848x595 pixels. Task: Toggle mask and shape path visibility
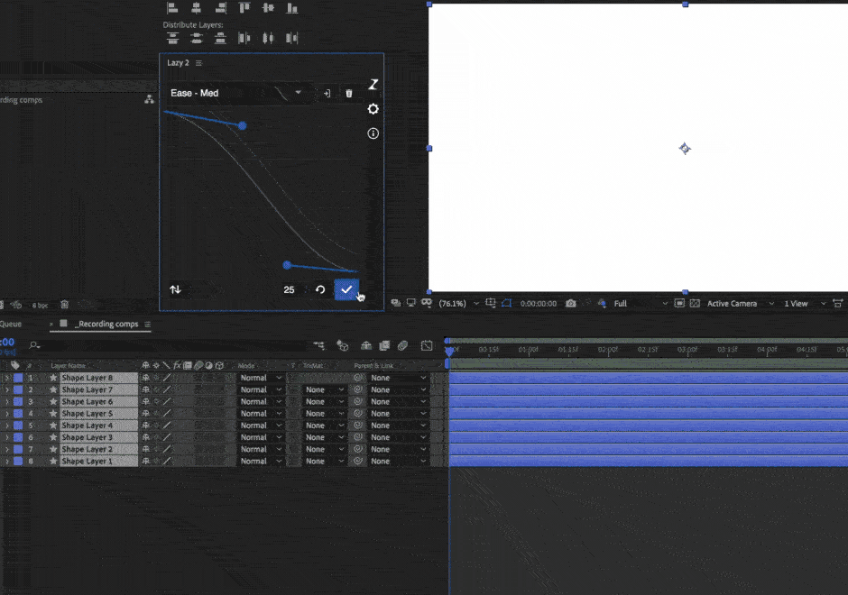tap(507, 303)
